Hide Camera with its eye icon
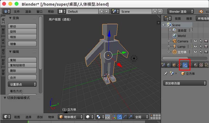The image size is (209, 123). pos(195,41)
